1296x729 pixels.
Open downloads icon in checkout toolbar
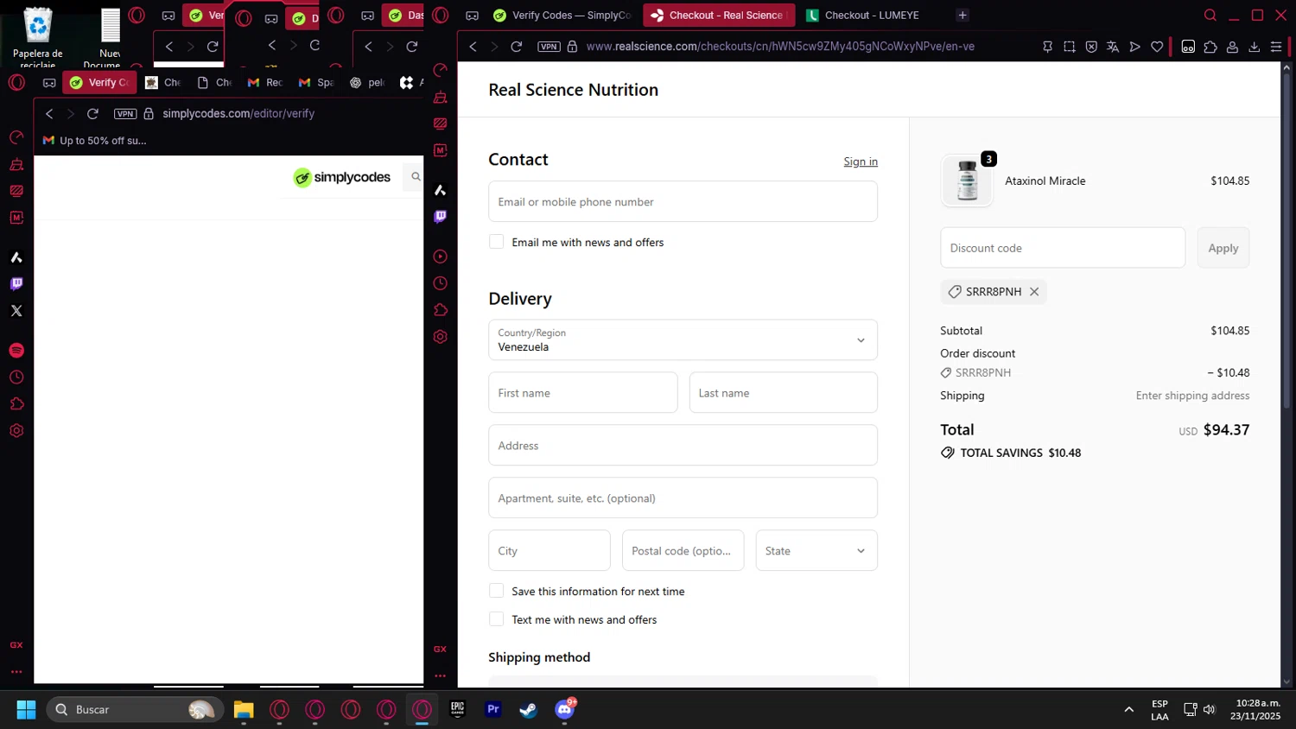[1255, 47]
